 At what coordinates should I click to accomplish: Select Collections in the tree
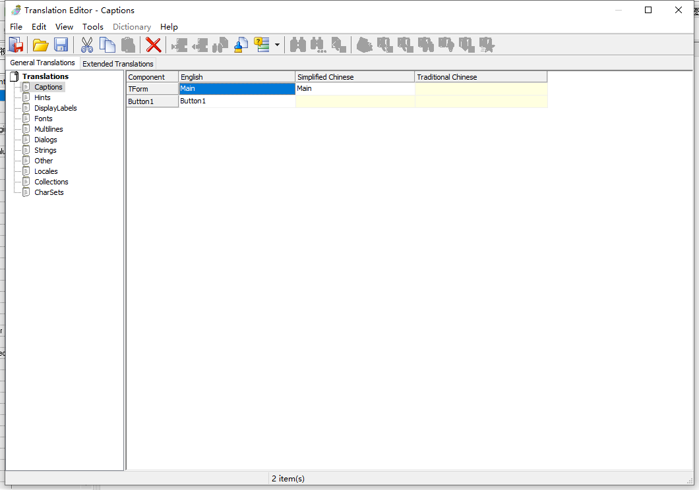(x=51, y=182)
